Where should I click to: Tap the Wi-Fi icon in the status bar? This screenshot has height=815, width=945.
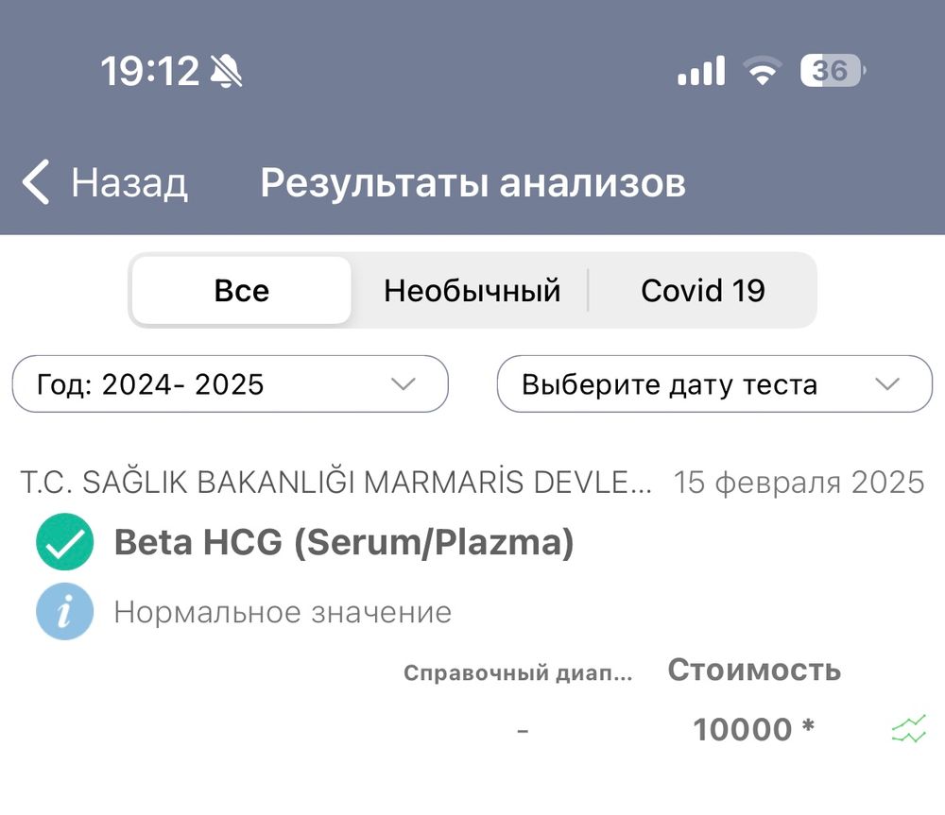(x=762, y=70)
